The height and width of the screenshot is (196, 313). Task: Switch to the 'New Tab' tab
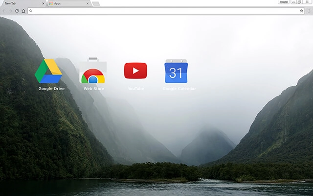coord(23,3)
